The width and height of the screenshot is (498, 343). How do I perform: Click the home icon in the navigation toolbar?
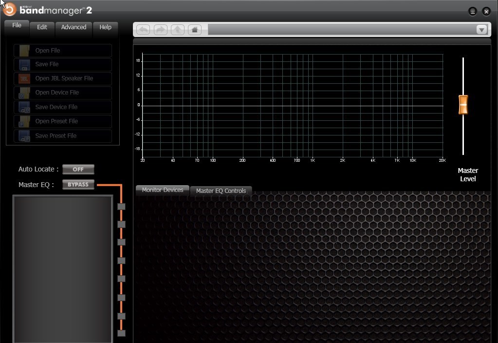pyautogui.click(x=194, y=29)
